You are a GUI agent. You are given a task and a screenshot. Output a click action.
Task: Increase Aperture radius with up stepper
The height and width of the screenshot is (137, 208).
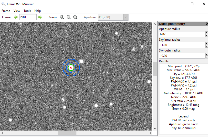pos(206,33)
